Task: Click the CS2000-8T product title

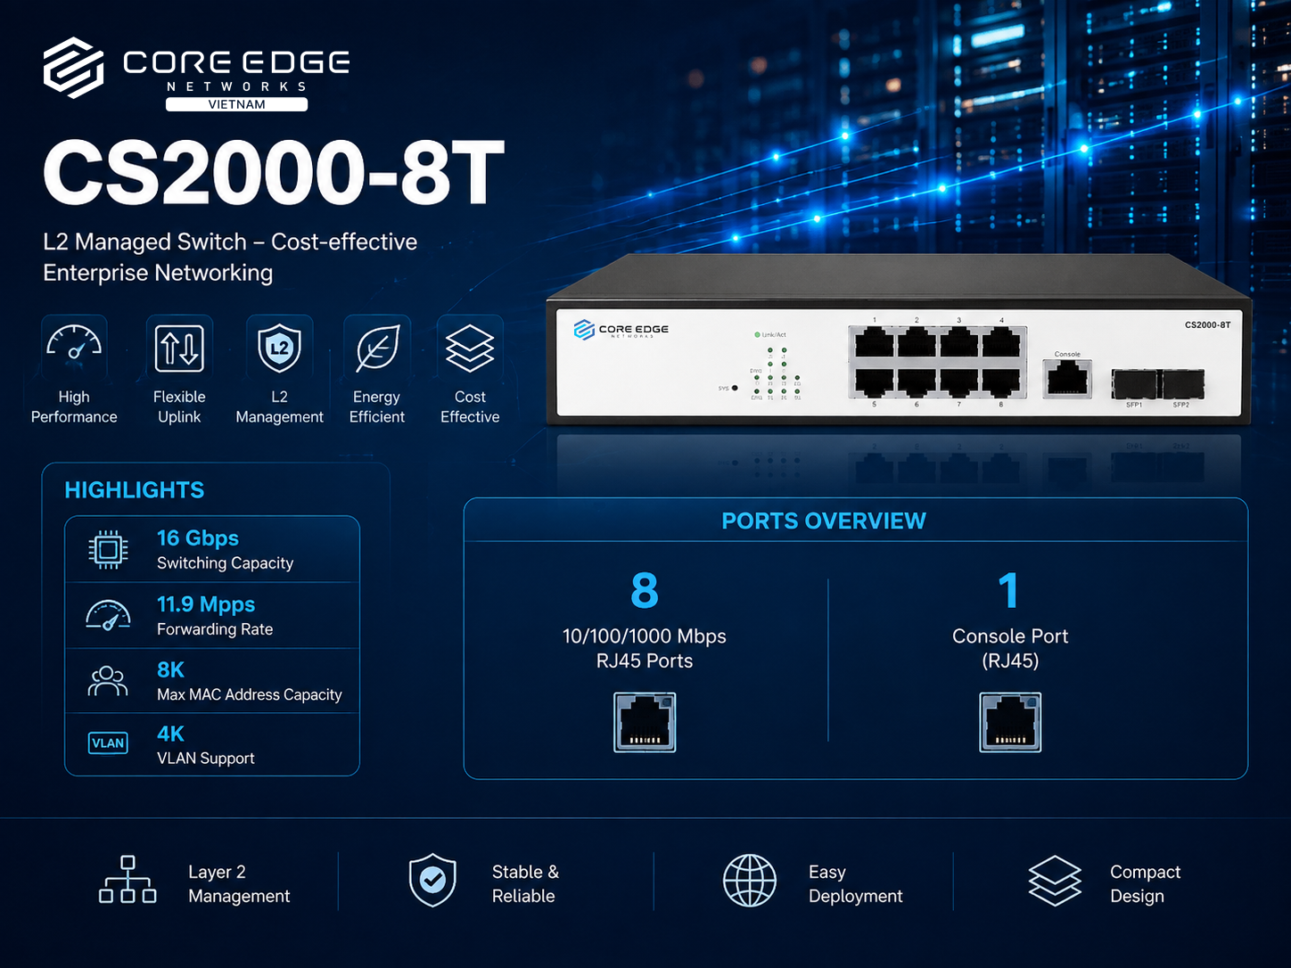Action: tap(274, 172)
